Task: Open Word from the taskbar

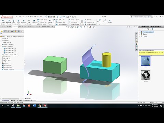Action: tap(34, 106)
